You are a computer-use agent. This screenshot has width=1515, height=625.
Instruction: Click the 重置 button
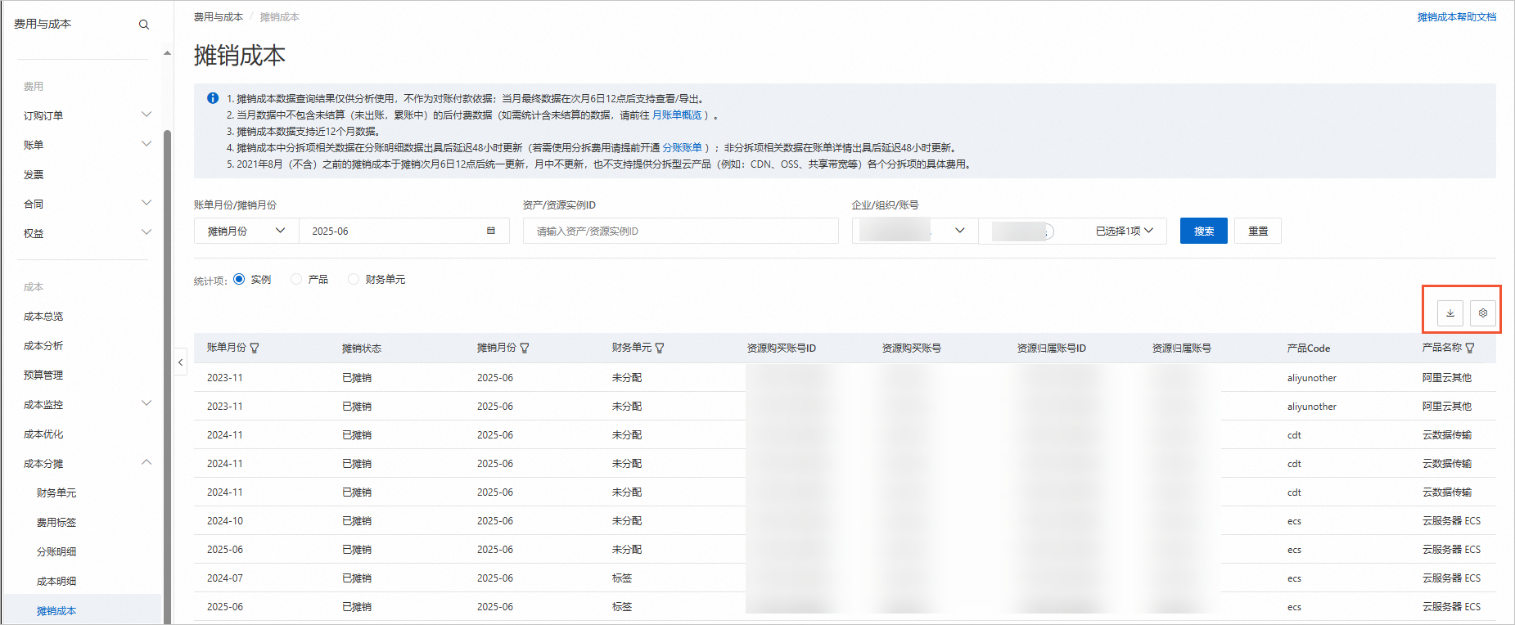[x=1258, y=231]
